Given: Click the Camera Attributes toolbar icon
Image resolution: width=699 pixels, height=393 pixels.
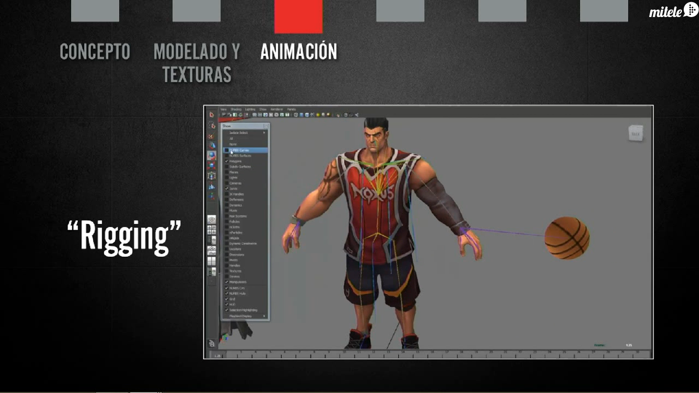Looking at the screenshot, I should click(x=229, y=115).
